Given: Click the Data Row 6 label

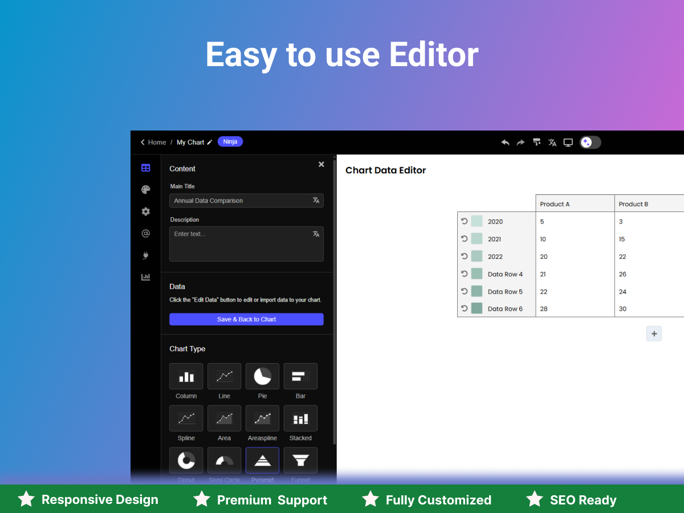Looking at the screenshot, I should (505, 309).
